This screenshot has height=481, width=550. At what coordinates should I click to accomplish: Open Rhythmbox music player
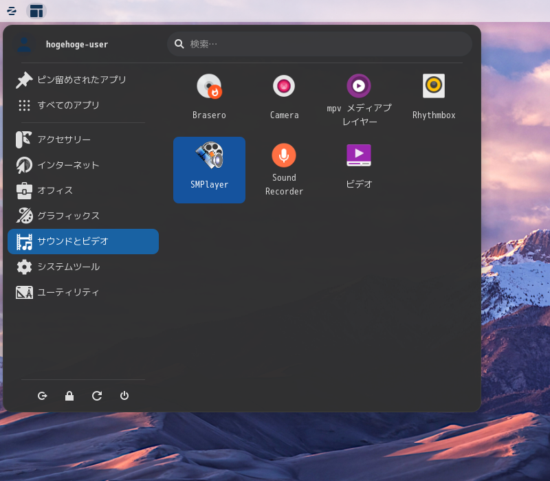point(434,97)
